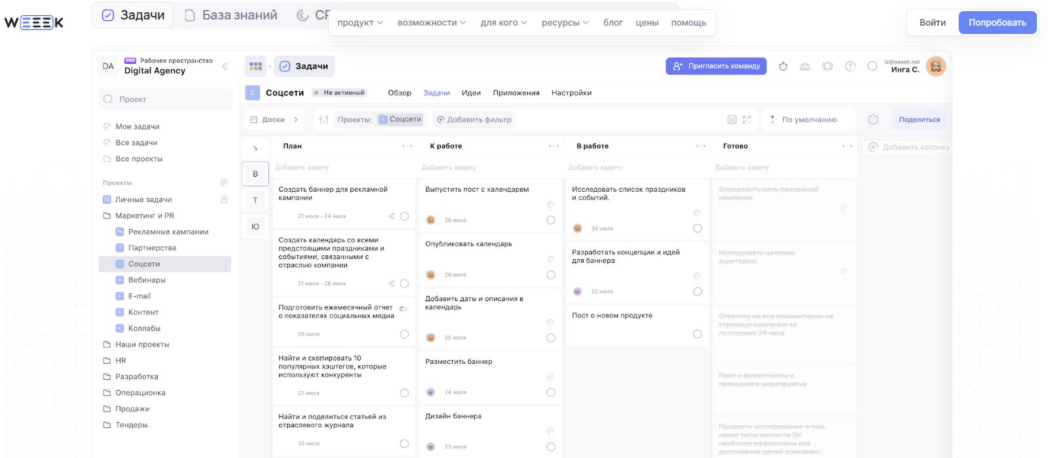Open the "продукт" dropdown in top navigation
Viewport: 1048px width, 458px height.
(360, 23)
